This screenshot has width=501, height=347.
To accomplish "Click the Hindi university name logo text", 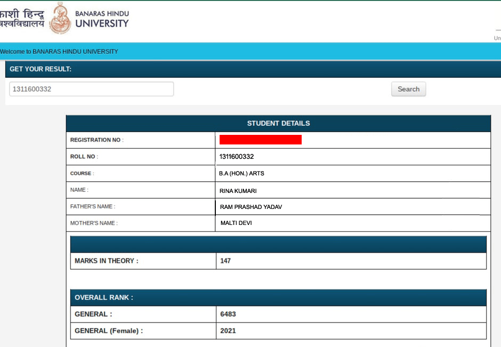I will [x=22, y=18].
